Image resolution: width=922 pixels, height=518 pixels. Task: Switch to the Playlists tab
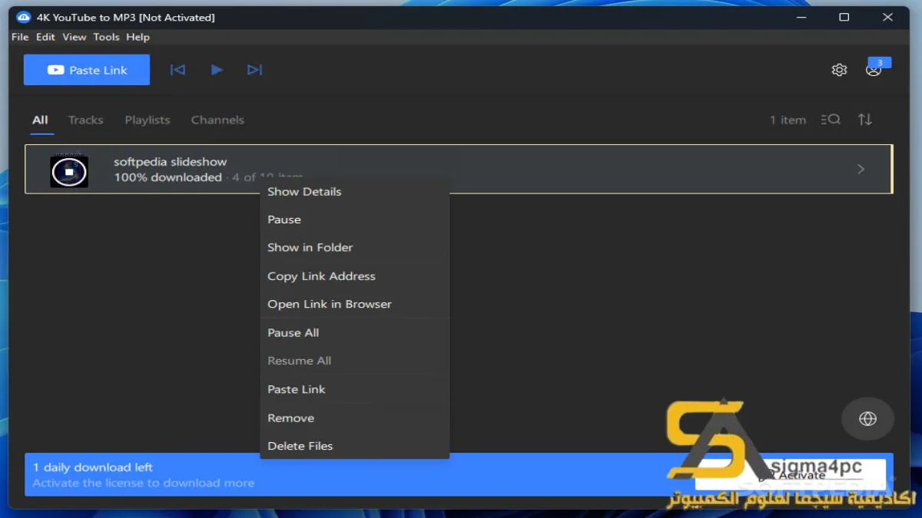coord(148,120)
